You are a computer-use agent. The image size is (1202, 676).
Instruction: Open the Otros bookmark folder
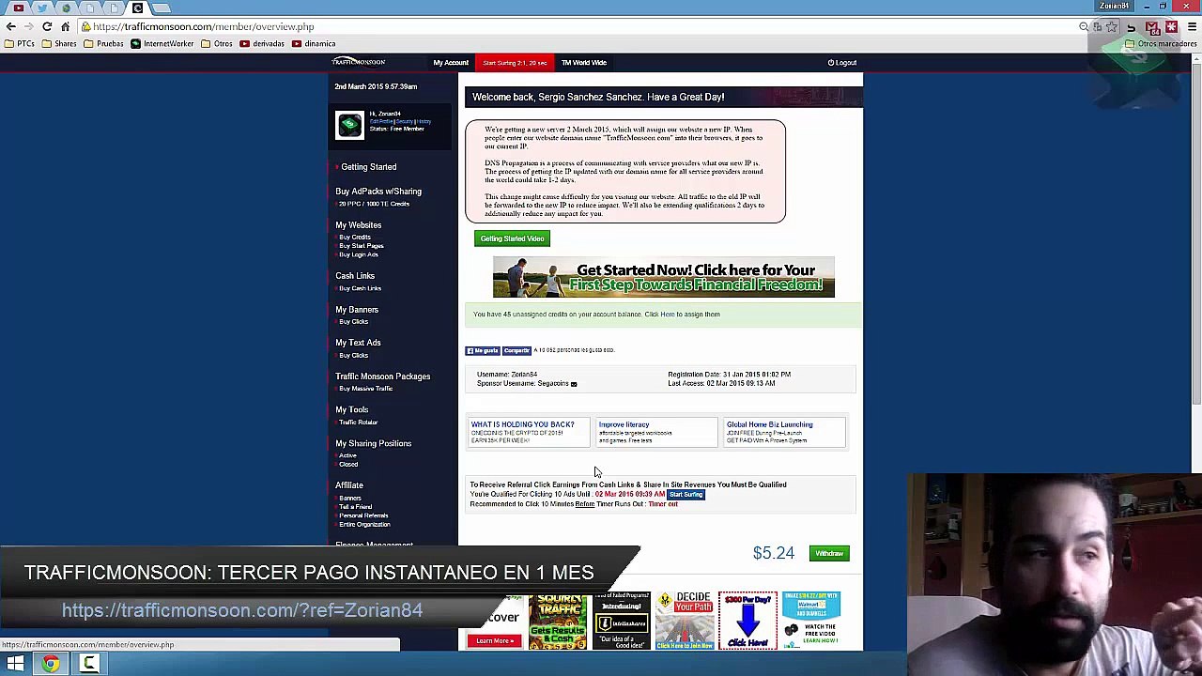coord(217,43)
